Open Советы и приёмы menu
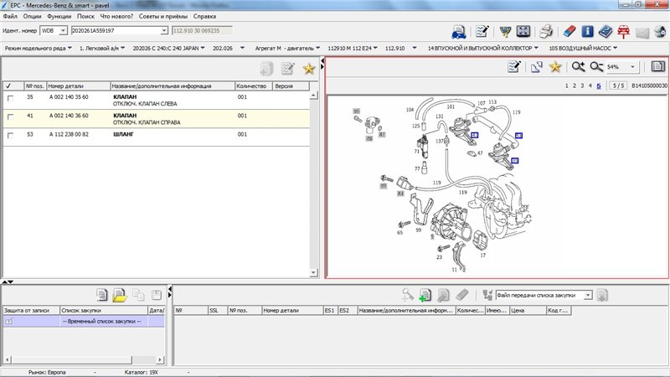 click(x=163, y=16)
